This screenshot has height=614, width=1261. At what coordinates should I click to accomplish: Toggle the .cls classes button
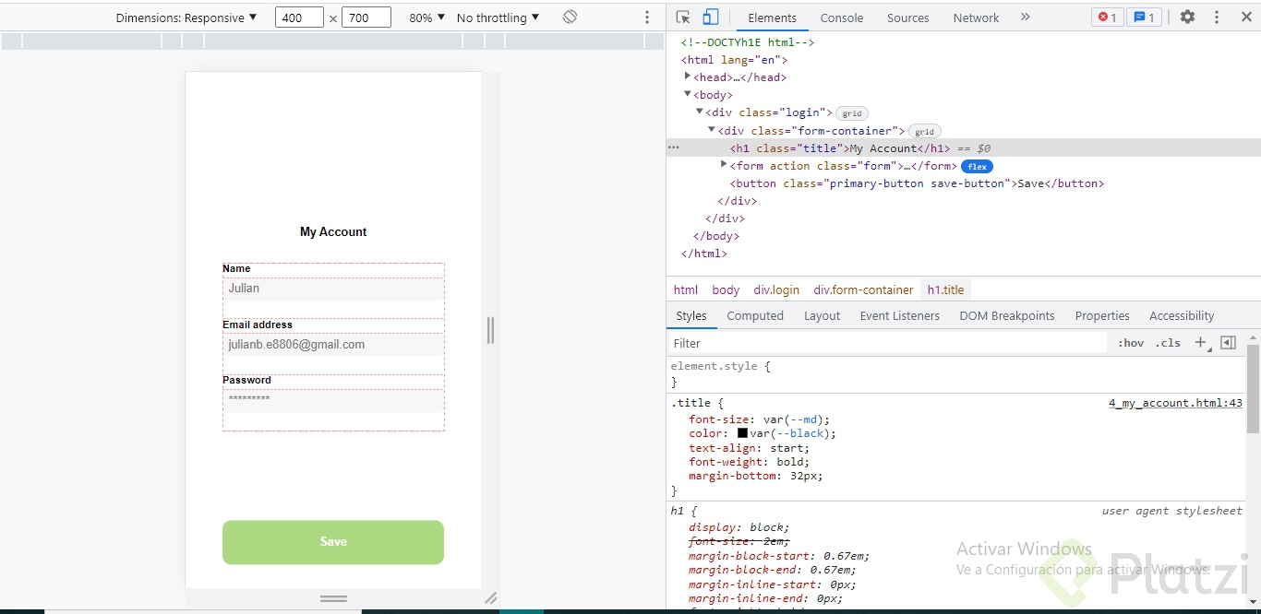coord(1169,343)
